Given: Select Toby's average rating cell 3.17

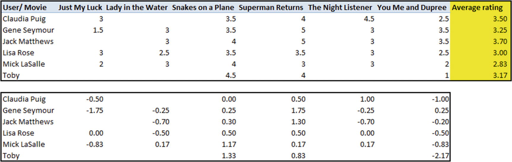Looking at the screenshot, I should point(500,75).
